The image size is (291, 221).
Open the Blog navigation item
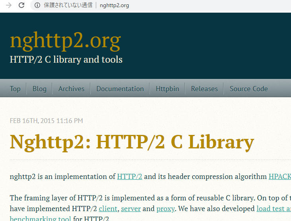pos(39,89)
